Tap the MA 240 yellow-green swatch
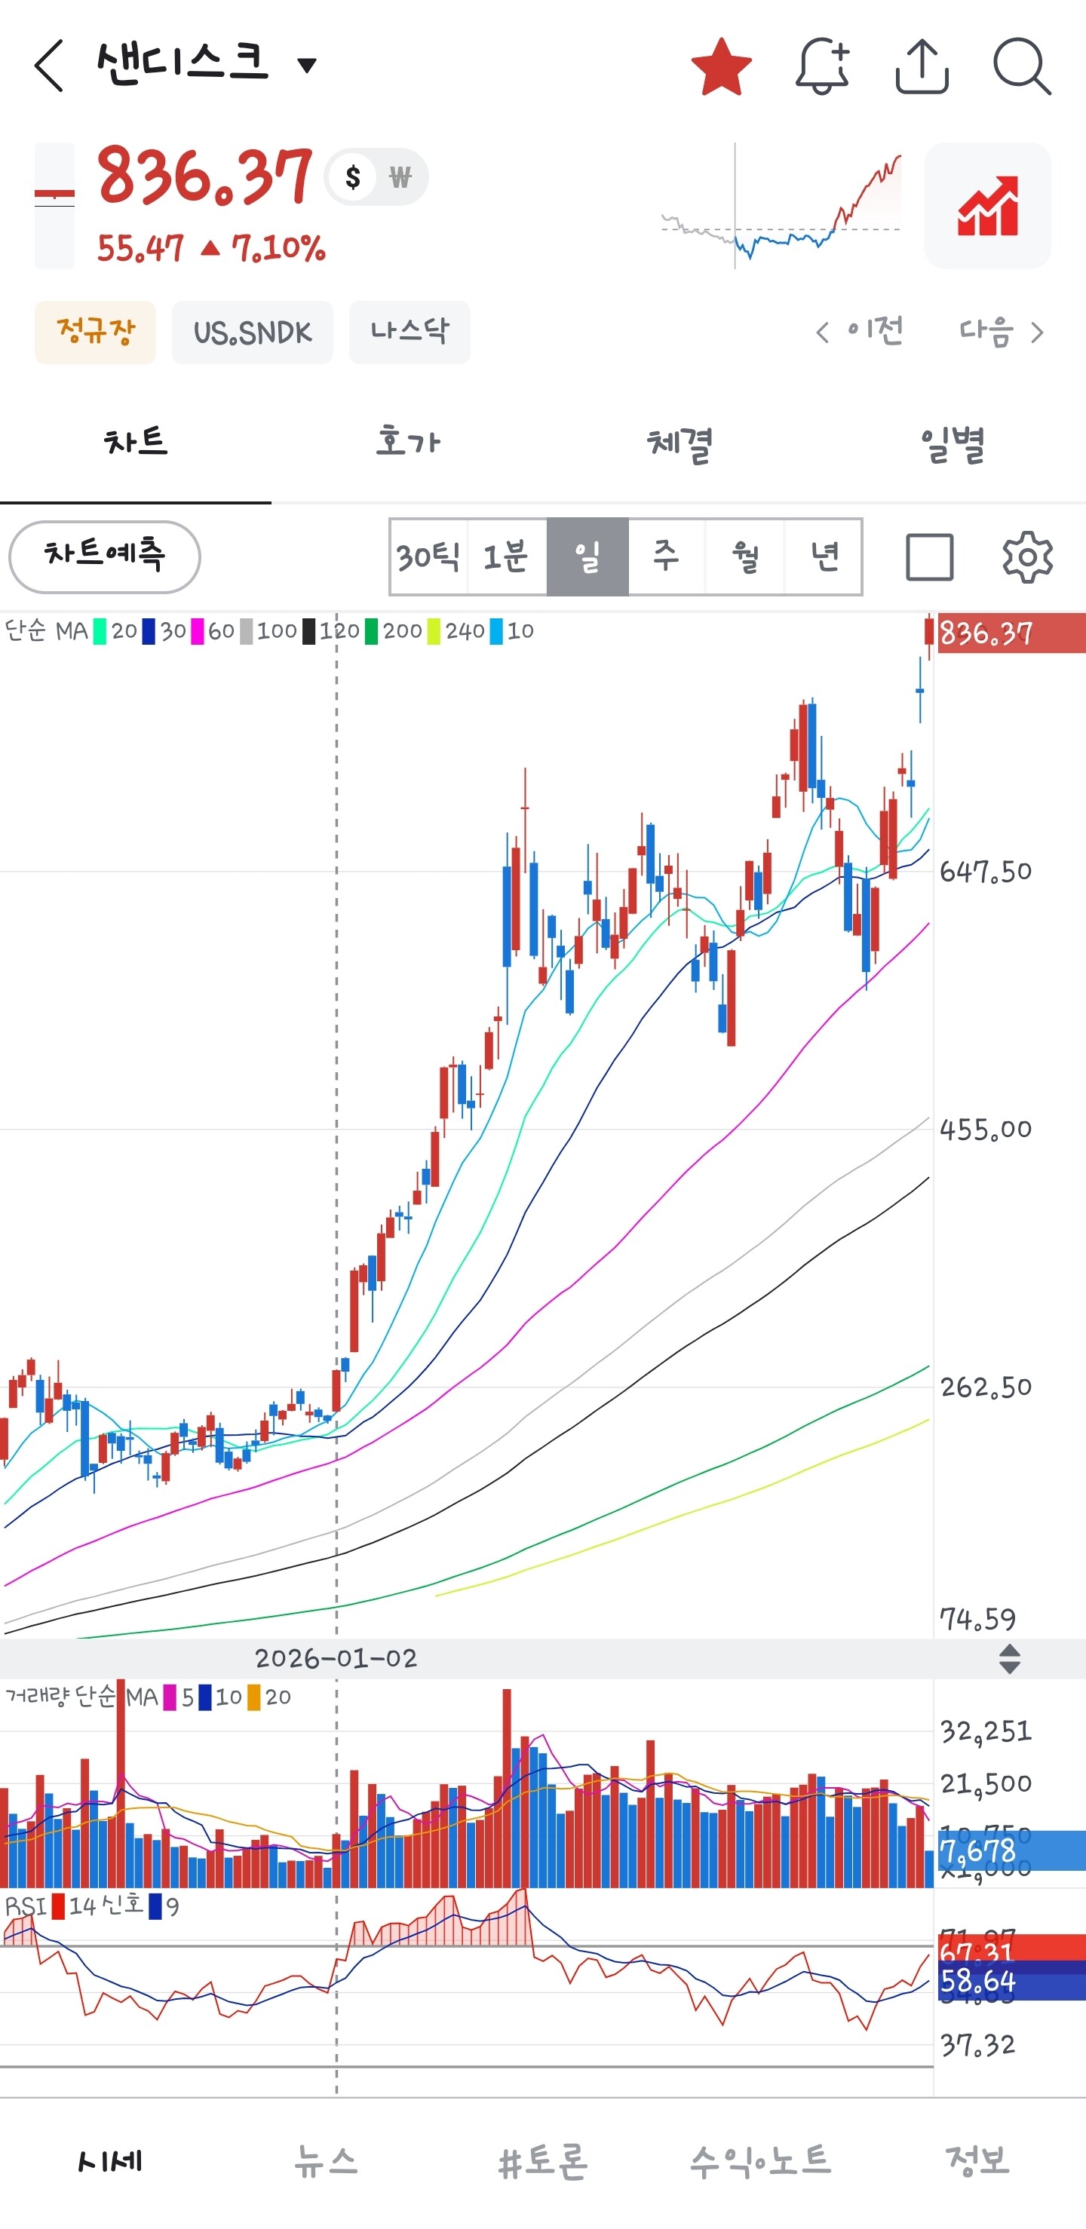This screenshot has width=1086, height=2229. 434,631
